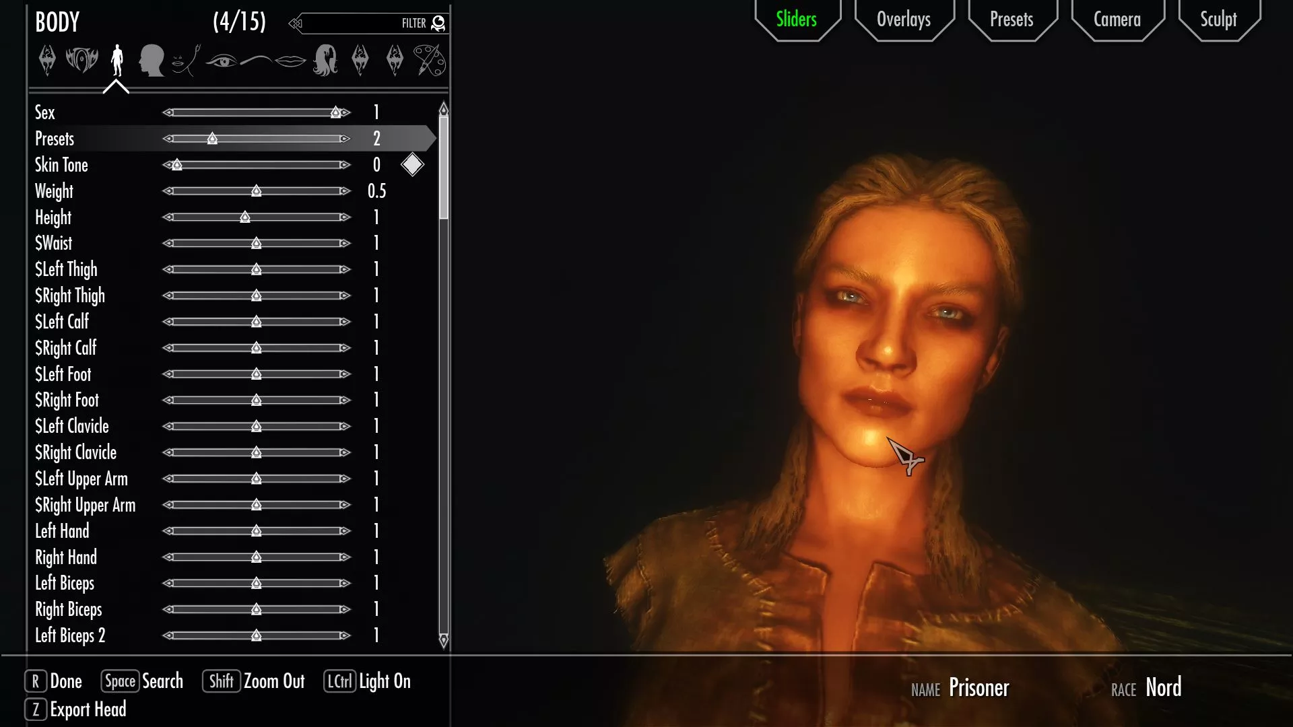Select the winged-face category icon
Screen dimensions: 1293x727
click(81, 61)
